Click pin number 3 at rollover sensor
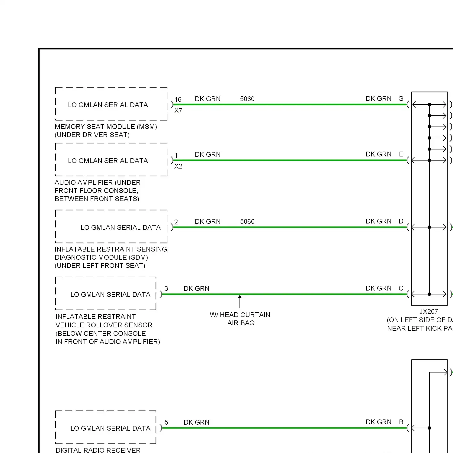This screenshot has width=453, height=453. coord(166,288)
